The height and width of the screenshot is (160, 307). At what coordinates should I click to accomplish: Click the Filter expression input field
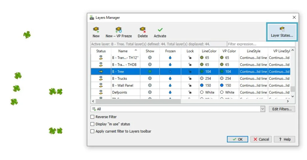pos(261,44)
